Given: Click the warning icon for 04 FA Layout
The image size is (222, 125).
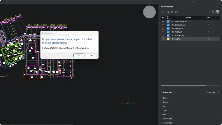Looking at the screenshot, I should click(x=163, y=29).
